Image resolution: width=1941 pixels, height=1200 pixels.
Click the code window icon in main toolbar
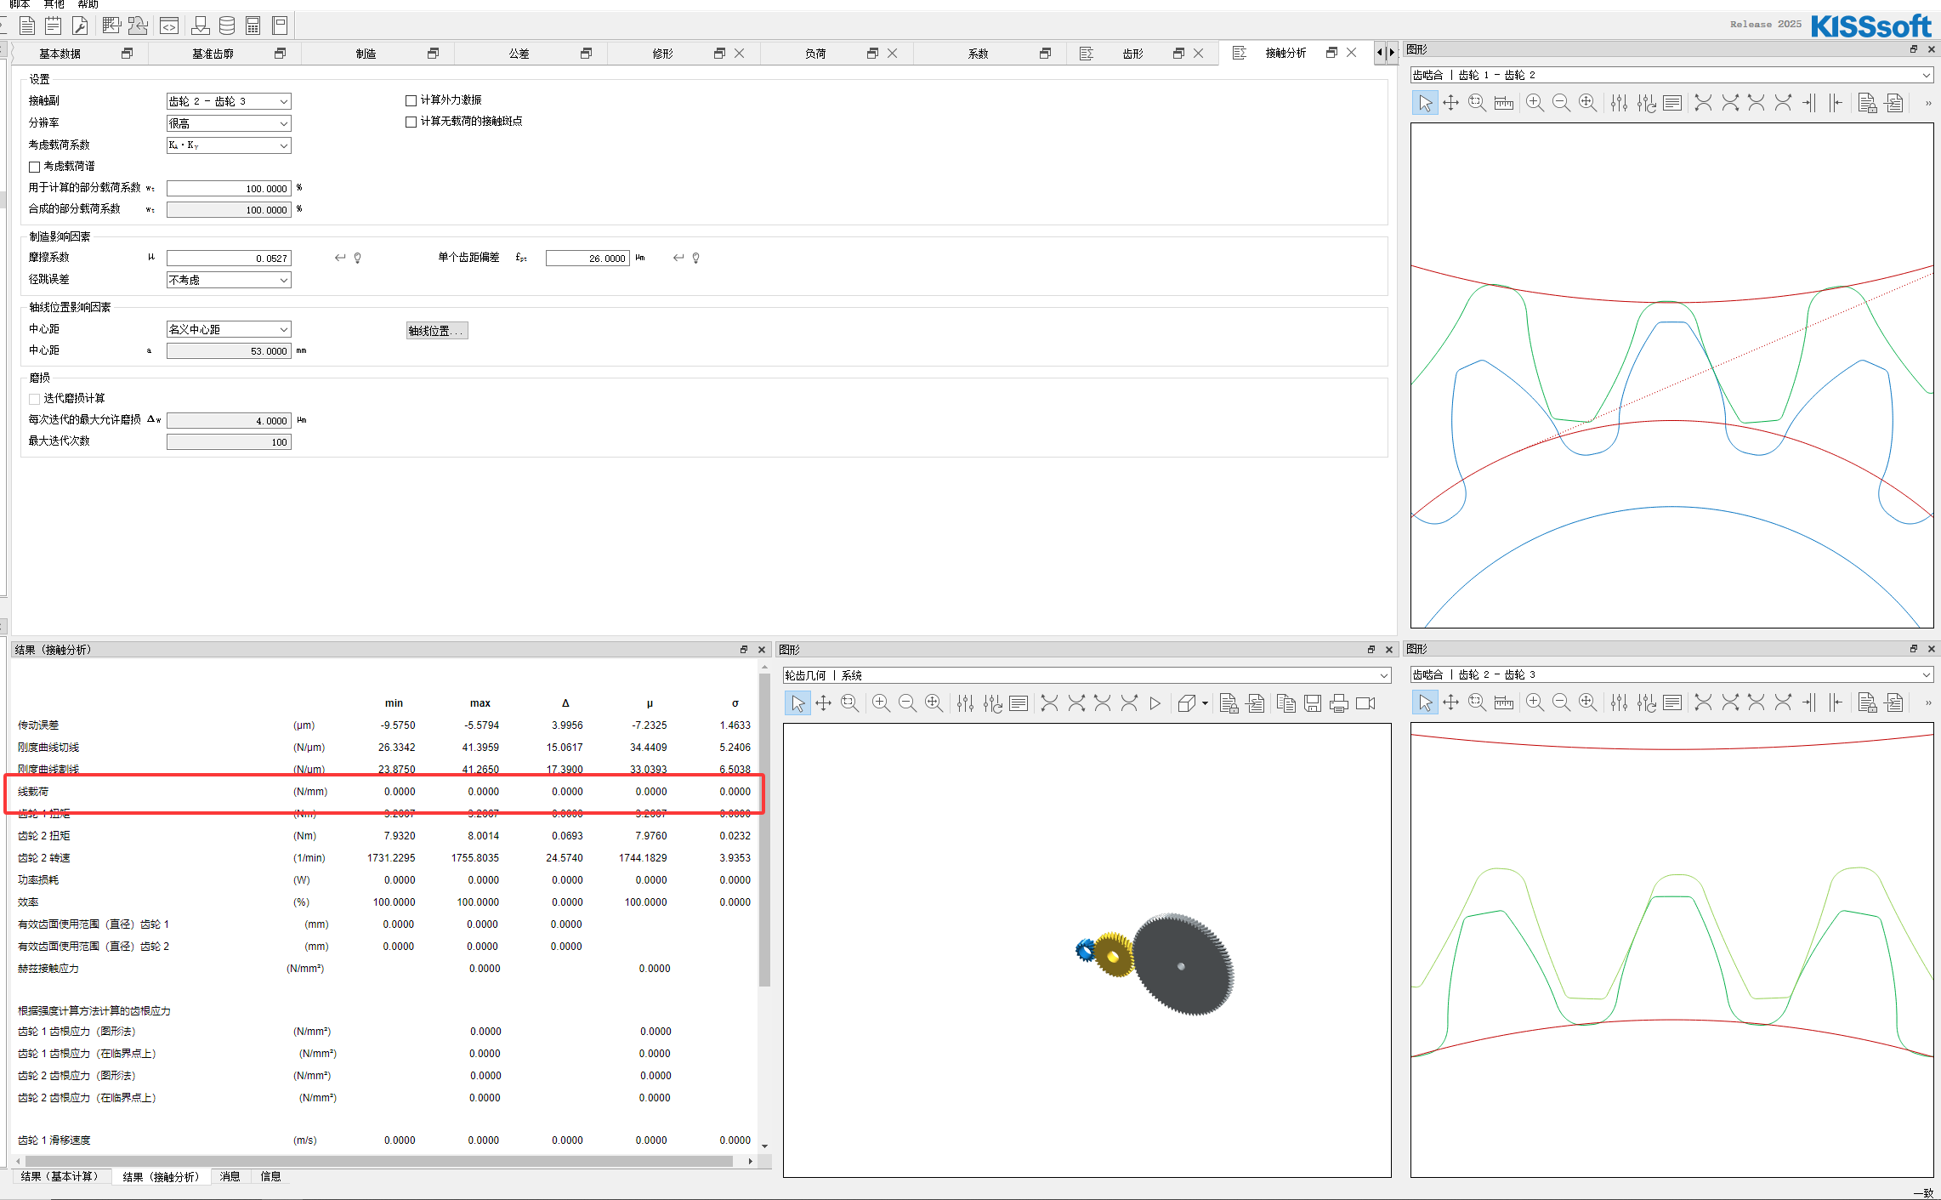pyautogui.click(x=169, y=26)
